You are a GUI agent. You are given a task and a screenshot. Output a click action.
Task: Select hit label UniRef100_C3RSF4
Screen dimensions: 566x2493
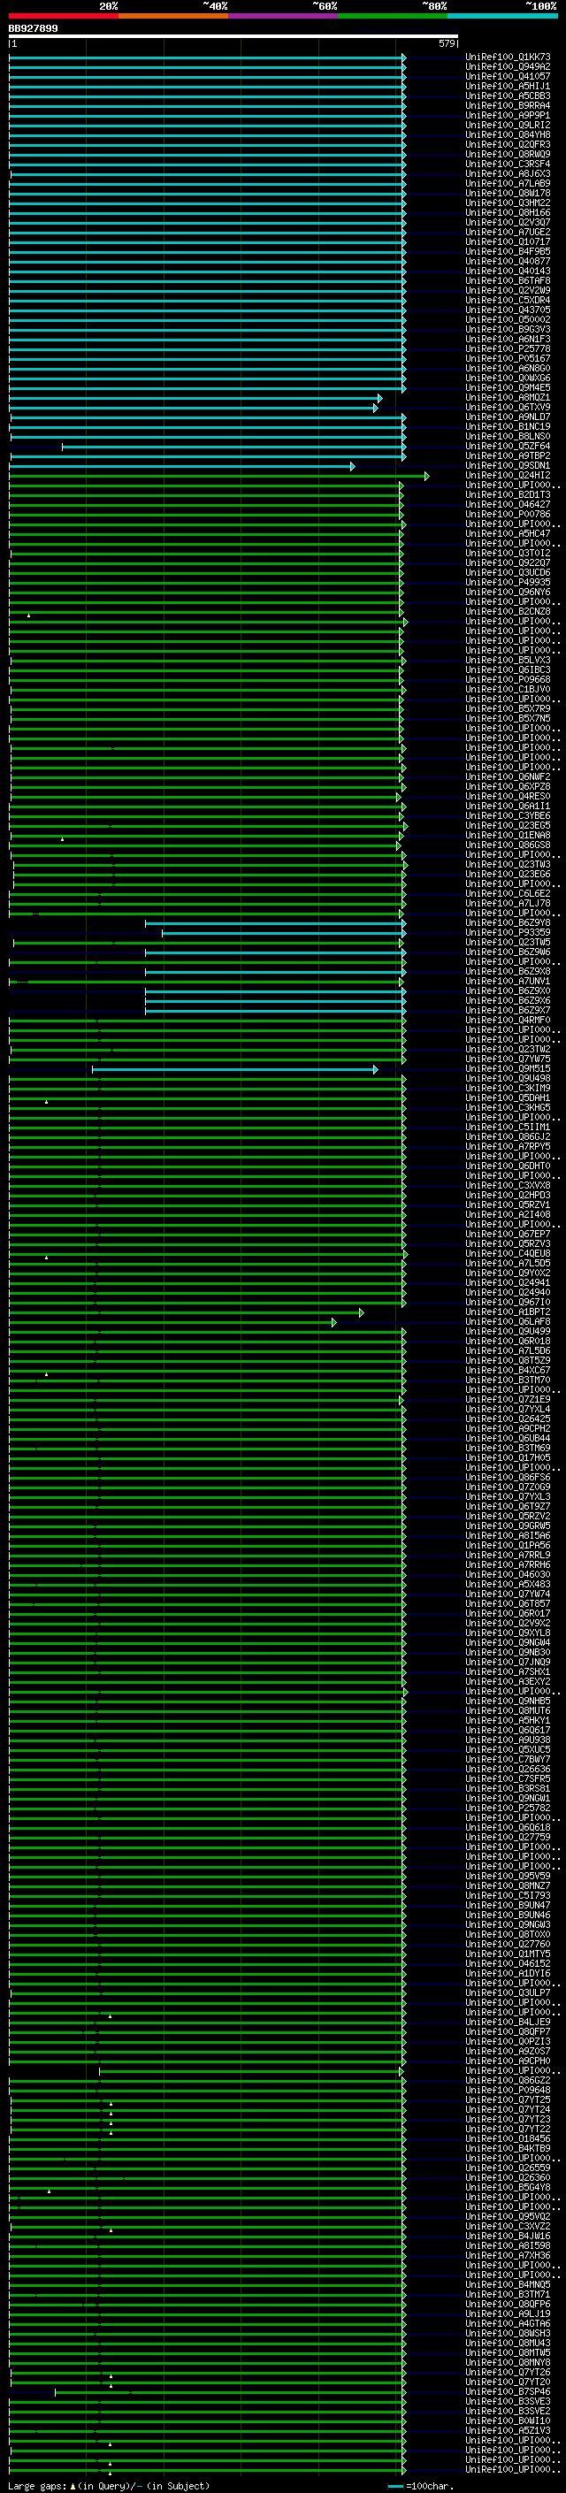click(x=508, y=164)
